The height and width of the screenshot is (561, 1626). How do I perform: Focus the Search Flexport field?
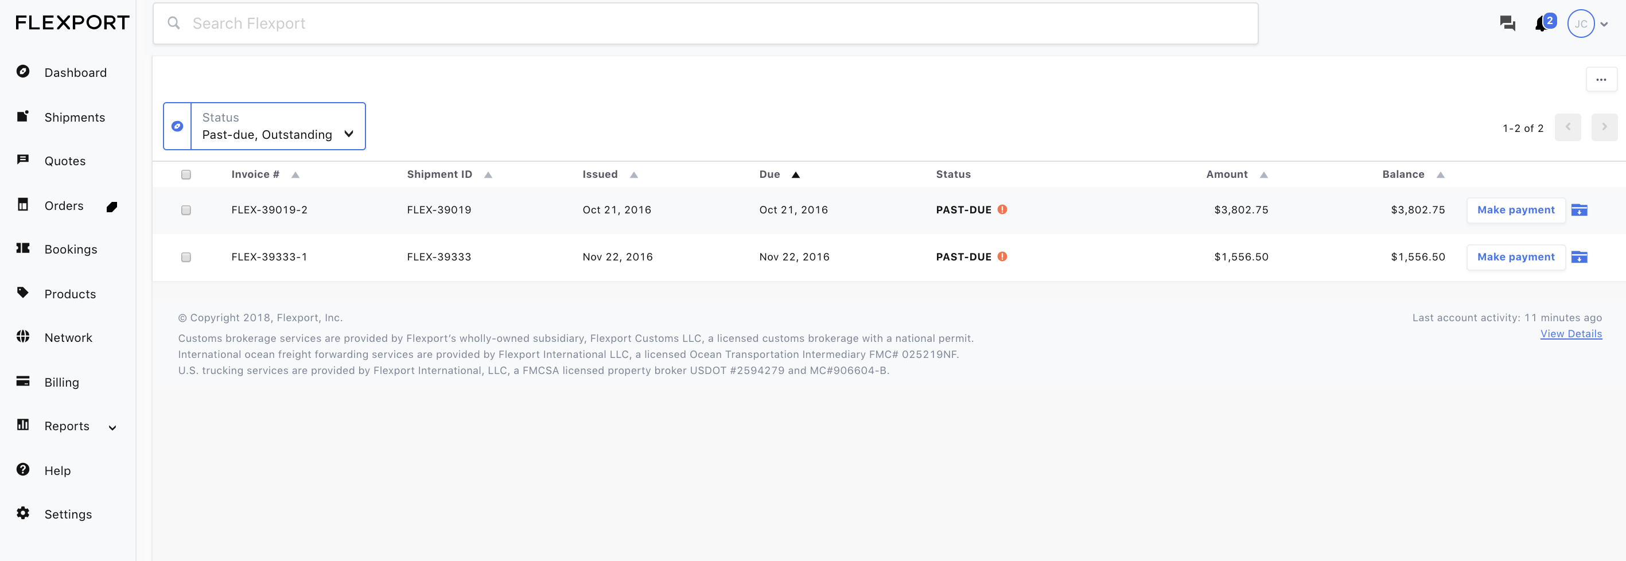point(705,24)
